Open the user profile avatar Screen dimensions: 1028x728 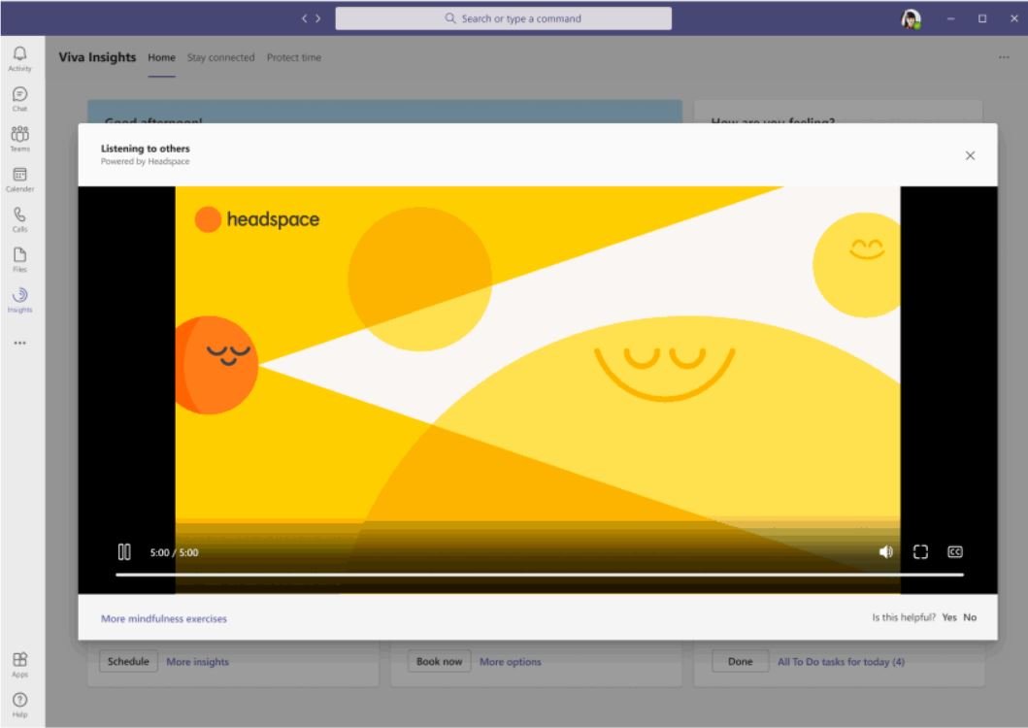coord(911,19)
